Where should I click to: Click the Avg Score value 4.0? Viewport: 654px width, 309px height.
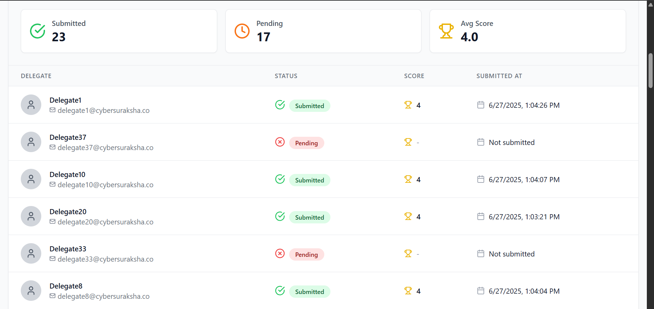(x=469, y=37)
